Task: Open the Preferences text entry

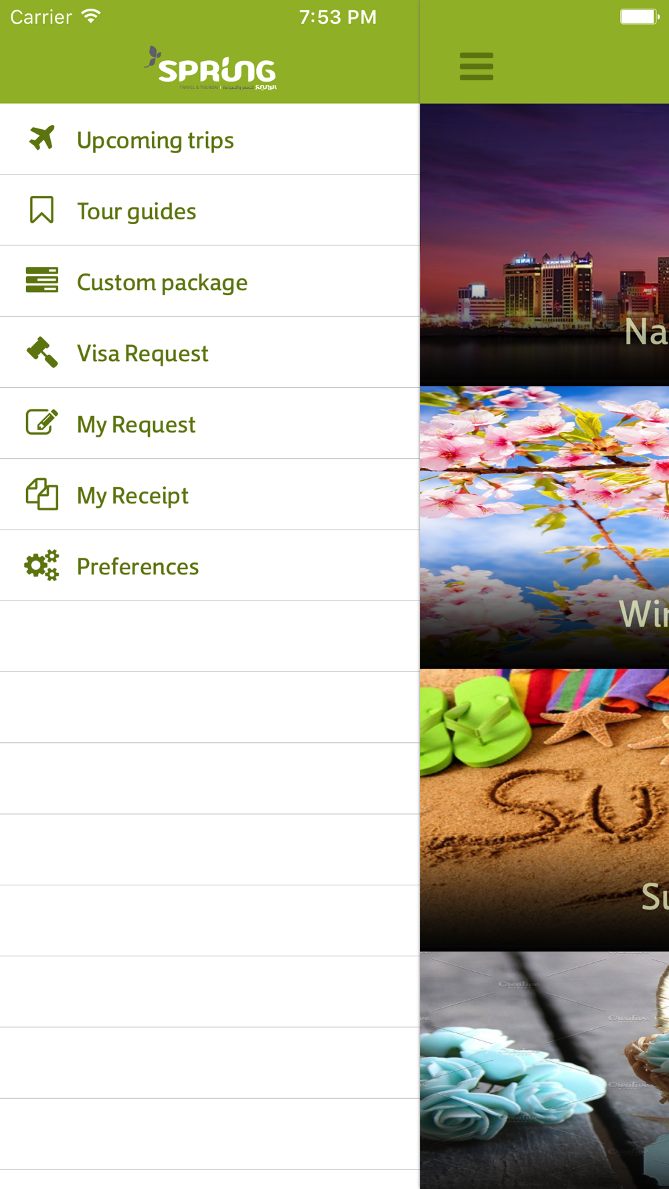Action: (x=138, y=566)
